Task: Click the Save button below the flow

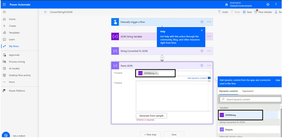Action: click(174, 135)
